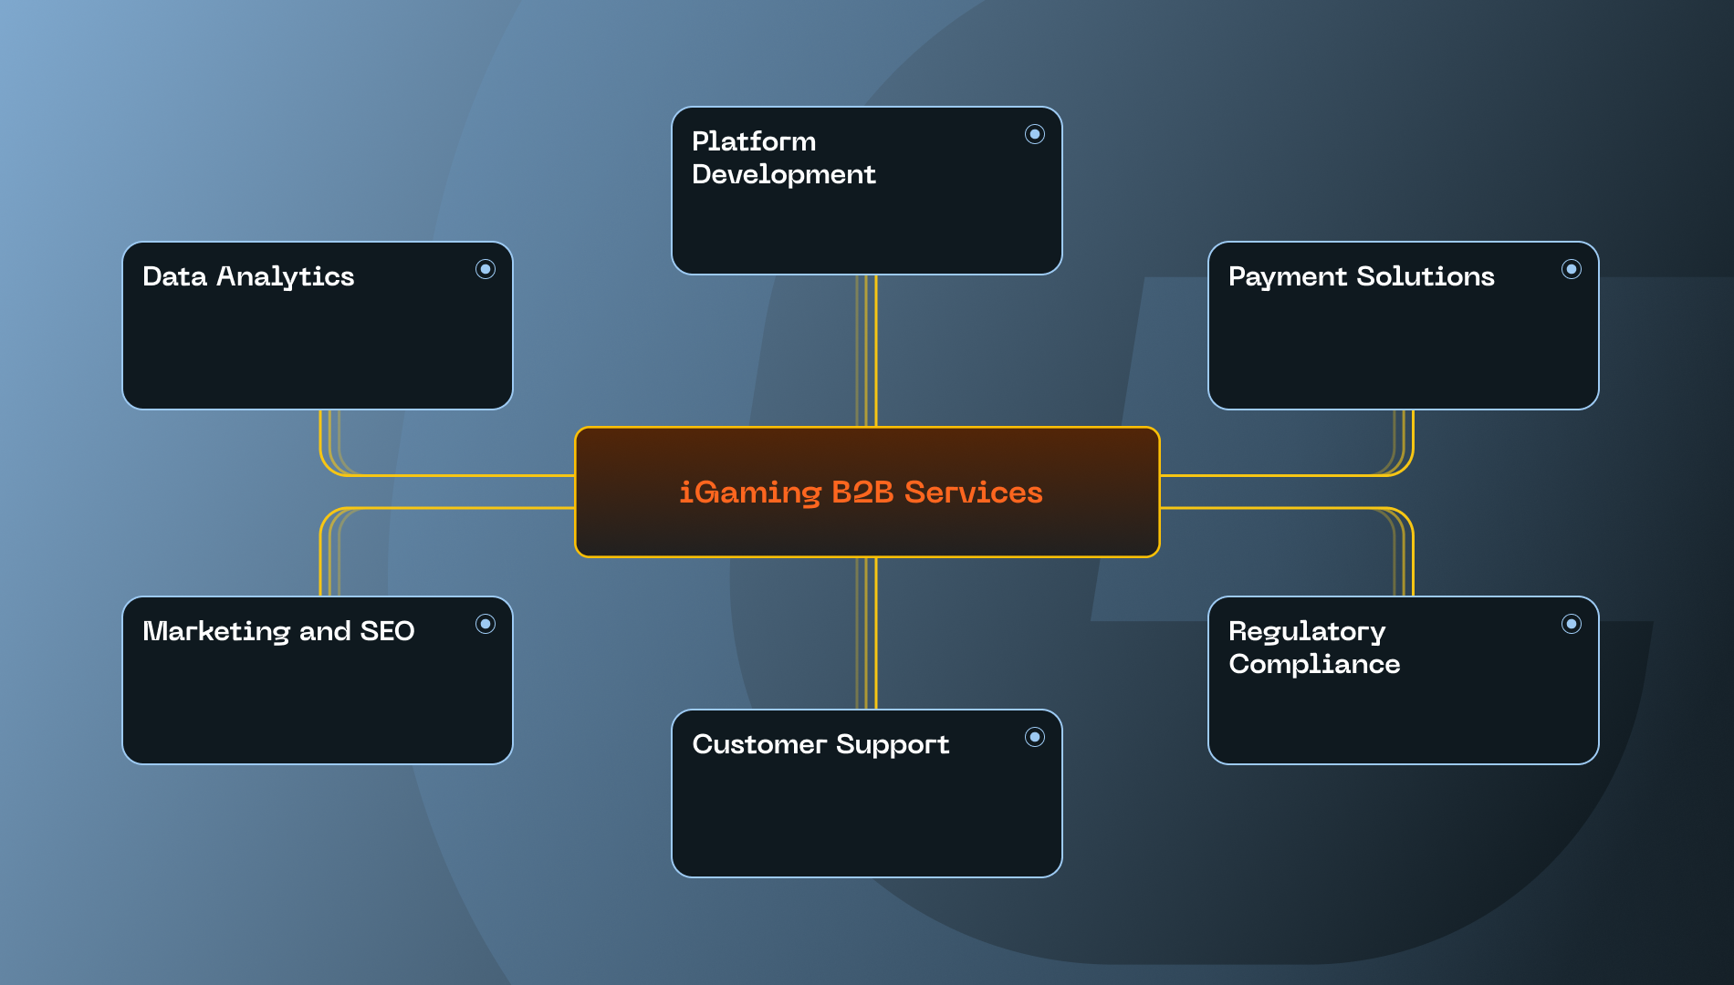Click the iGaming B2B Services center node
The width and height of the screenshot is (1734, 985).
(x=867, y=492)
